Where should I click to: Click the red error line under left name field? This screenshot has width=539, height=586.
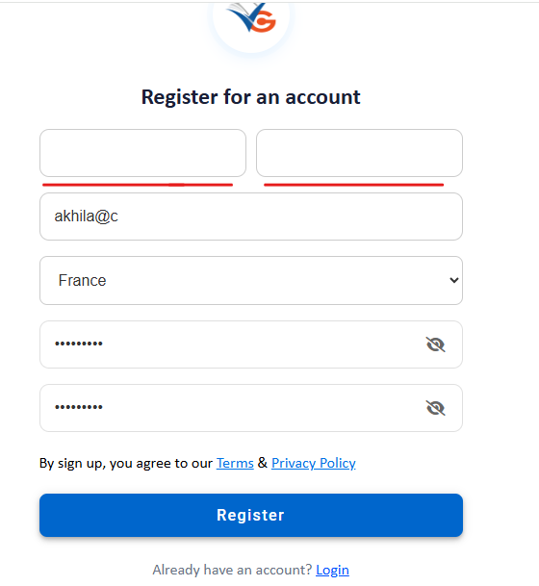(138, 185)
